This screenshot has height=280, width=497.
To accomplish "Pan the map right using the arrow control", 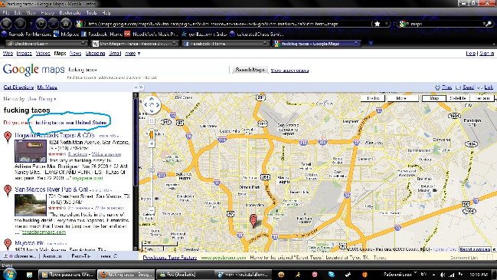I will coord(158,105).
